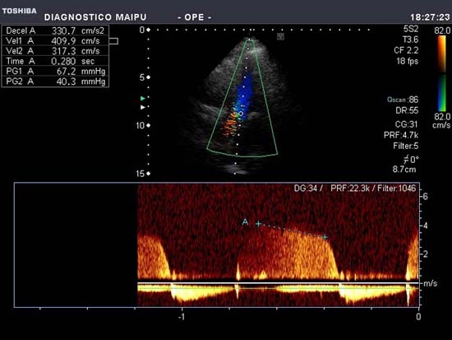Select the second caliper cross on Doppler slope

325,237
